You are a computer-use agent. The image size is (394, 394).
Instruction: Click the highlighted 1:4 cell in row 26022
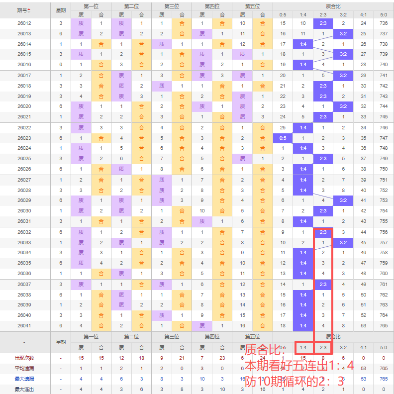303,128
